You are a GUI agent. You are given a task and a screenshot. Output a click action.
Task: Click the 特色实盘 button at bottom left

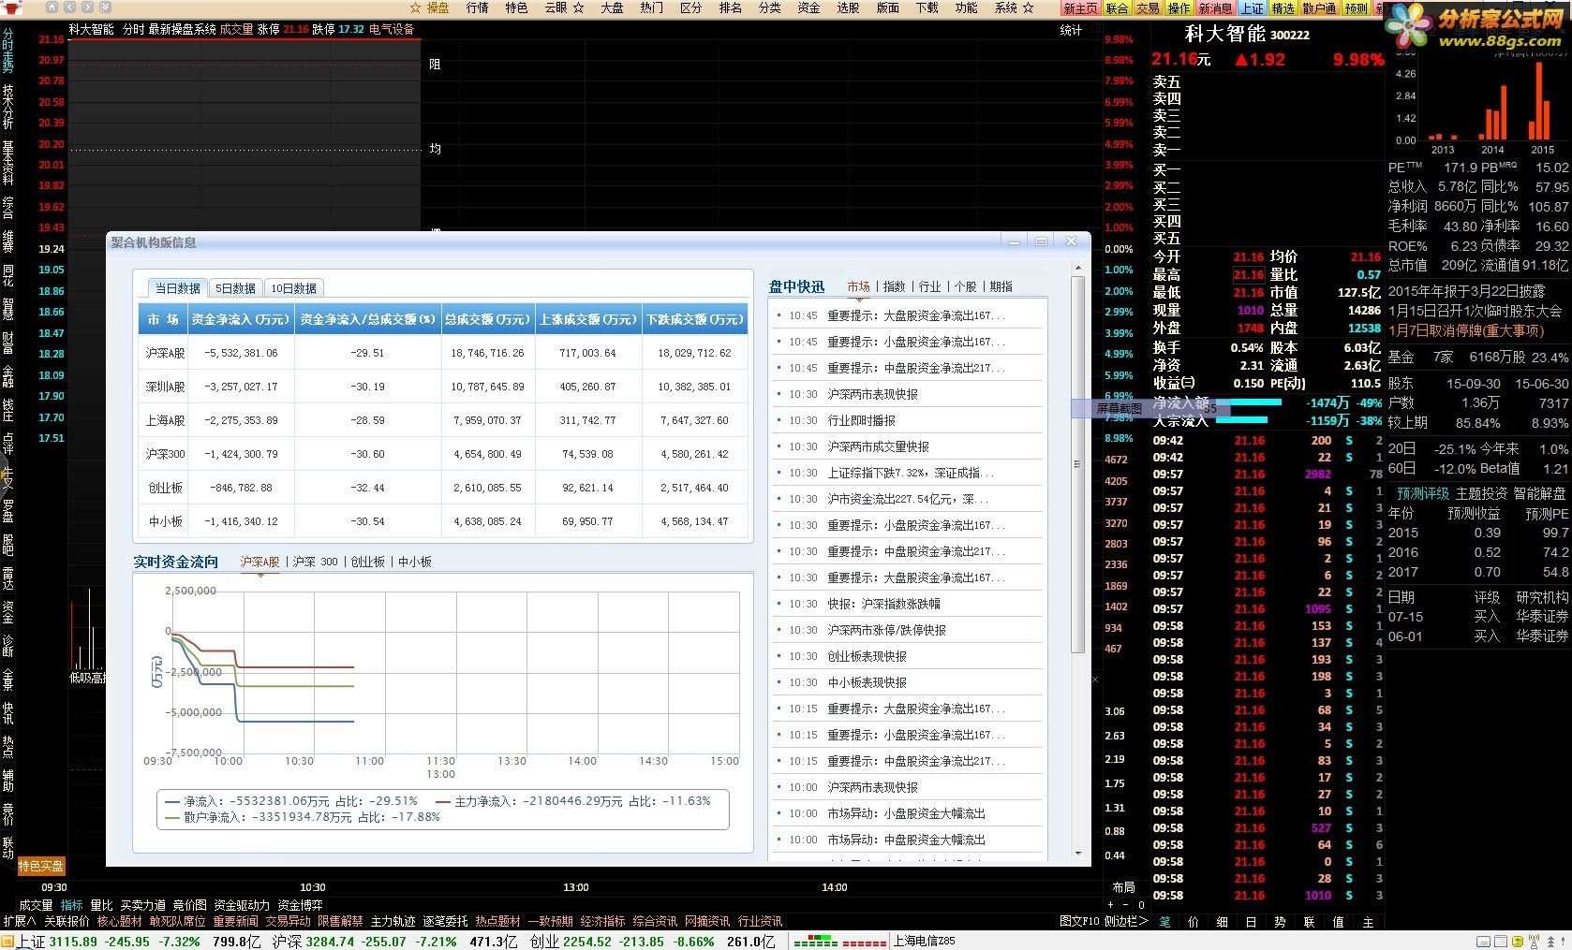(x=41, y=866)
